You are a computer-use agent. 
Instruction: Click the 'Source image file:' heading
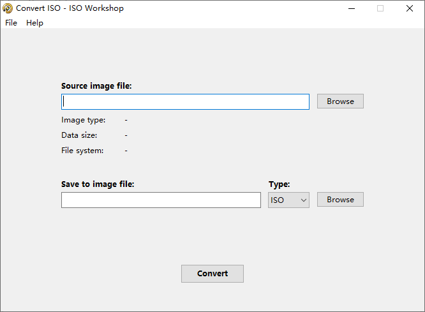pyautogui.click(x=96, y=86)
